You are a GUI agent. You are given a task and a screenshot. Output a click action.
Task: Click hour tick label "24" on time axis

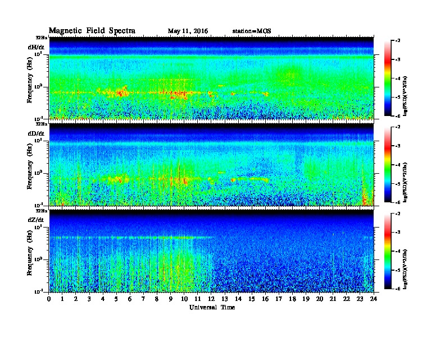click(374, 299)
